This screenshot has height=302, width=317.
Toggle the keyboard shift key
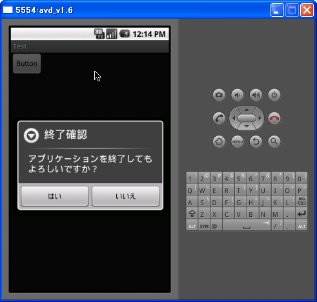coord(192,214)
